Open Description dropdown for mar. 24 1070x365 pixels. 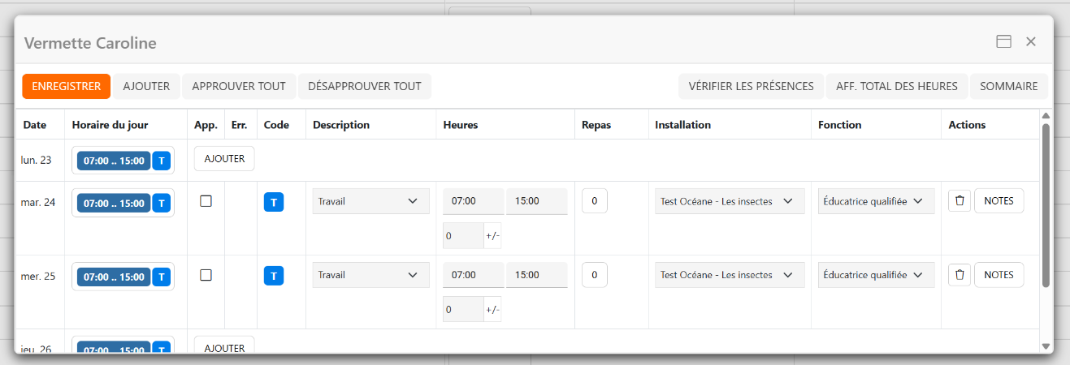coord(370,201)
